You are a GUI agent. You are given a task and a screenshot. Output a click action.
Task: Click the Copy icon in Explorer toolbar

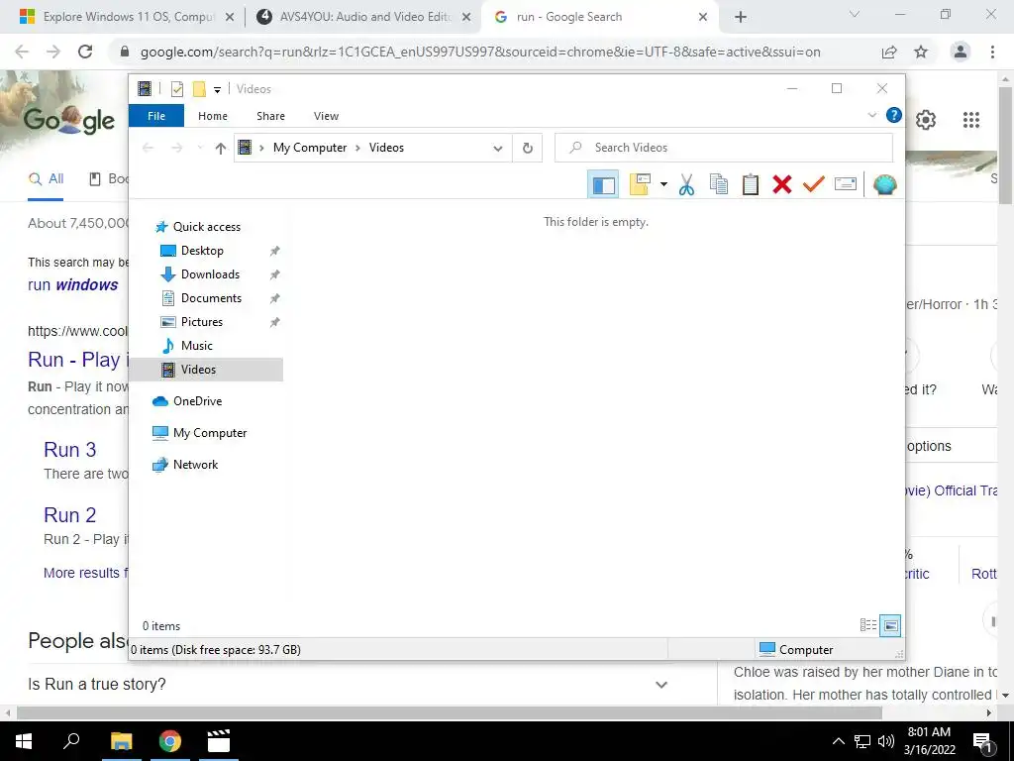coord(719,185)
